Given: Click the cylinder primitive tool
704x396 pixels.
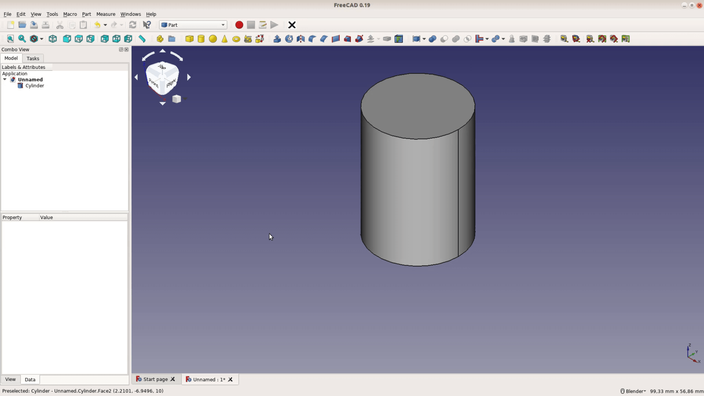Looking at the screenshot, I should click(201, 39).
